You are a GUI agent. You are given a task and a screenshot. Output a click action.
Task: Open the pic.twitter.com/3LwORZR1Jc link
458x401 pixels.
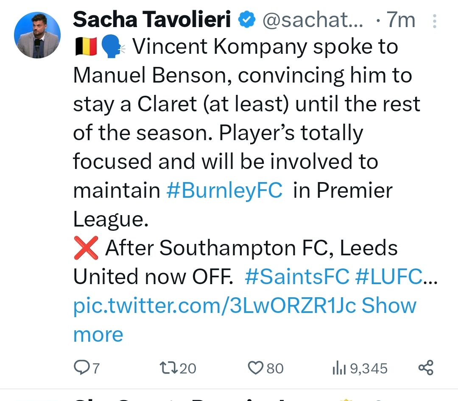coord(215,305)
